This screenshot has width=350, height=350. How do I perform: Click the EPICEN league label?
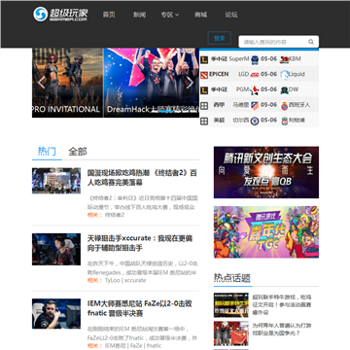coord(219,74)
